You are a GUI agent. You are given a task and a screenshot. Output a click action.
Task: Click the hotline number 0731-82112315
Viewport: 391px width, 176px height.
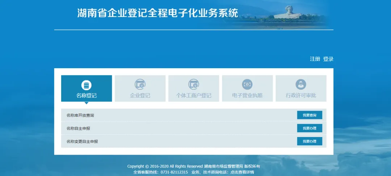coord(174,172)
